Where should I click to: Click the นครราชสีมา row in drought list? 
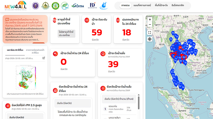tap(119, 117)
